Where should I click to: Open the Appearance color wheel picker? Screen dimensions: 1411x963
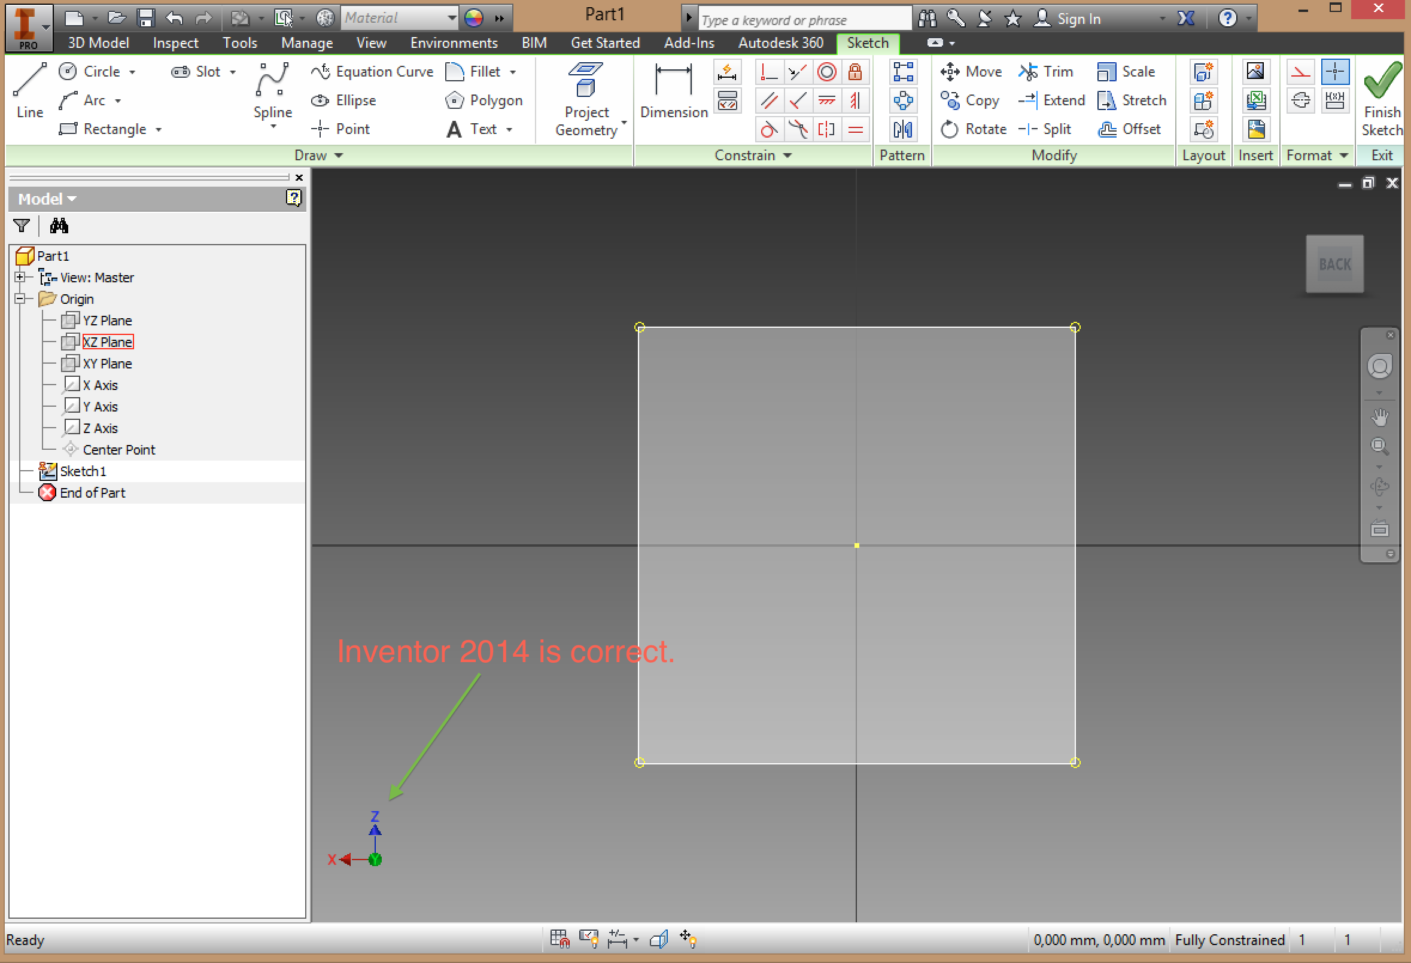tap(473, 18)
